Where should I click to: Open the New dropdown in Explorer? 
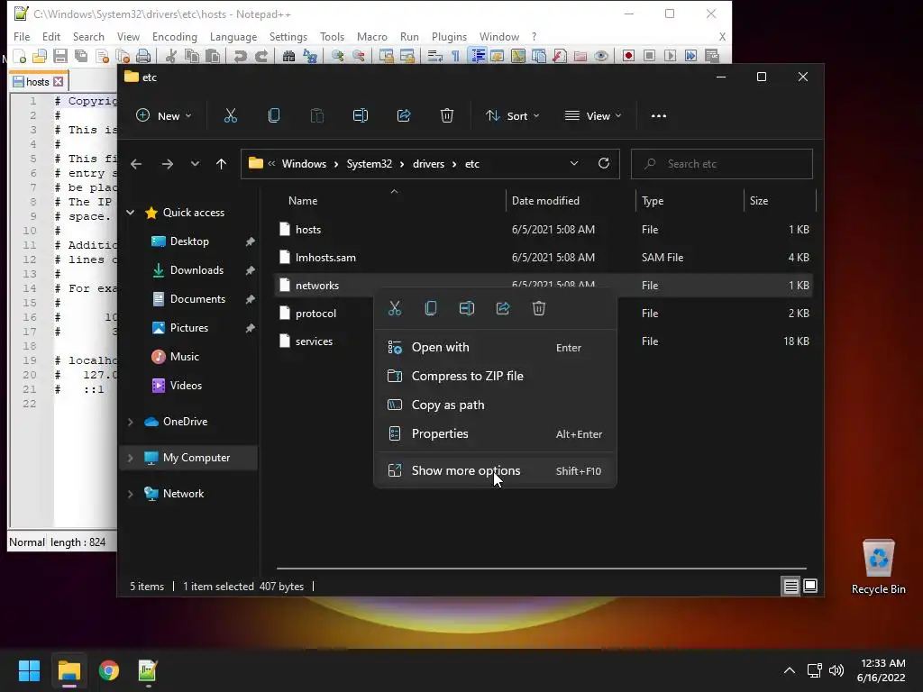[164, 116]
